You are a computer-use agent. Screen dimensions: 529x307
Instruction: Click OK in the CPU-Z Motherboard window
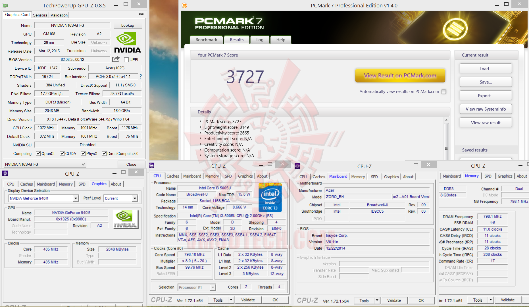[421, 300]
